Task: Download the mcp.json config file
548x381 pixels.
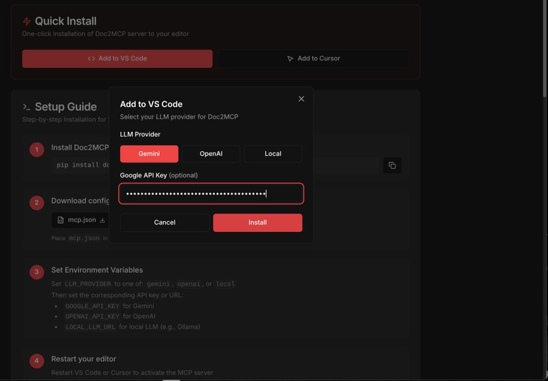Action: 81,220
